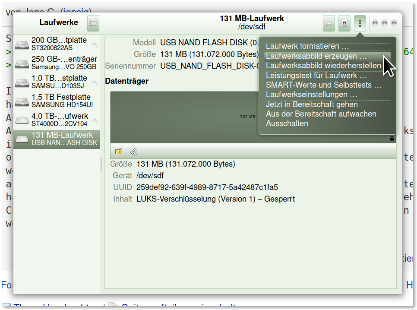Select the 1,0 TB SAMSU D103SJ drive
Image resolution: width=417 pixels, height=310 pixels.
pos(57,82)
